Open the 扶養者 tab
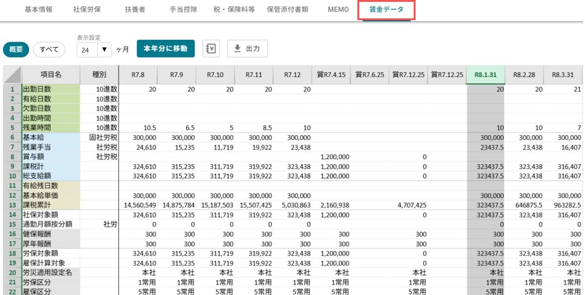Viewport: 585px width, 295px height. [135, 10]
